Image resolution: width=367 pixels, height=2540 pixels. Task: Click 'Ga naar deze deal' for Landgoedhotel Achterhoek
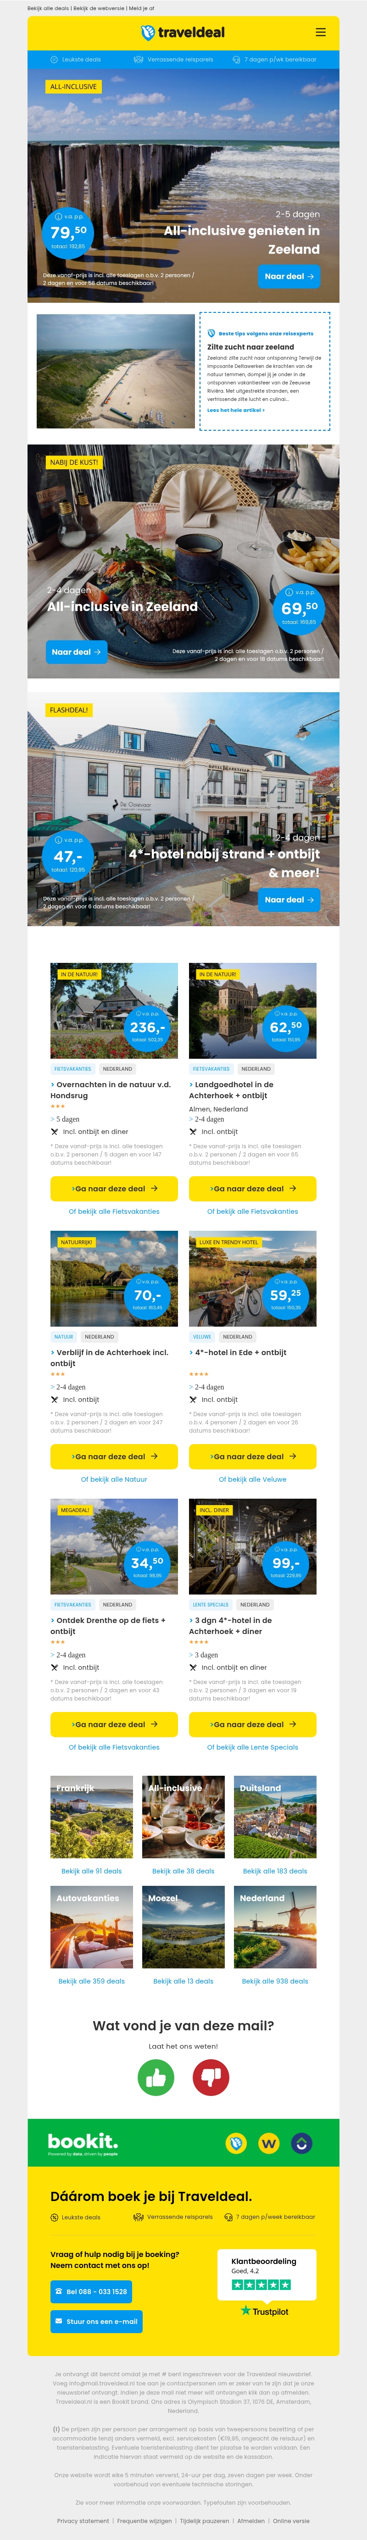click(253, 1188)
